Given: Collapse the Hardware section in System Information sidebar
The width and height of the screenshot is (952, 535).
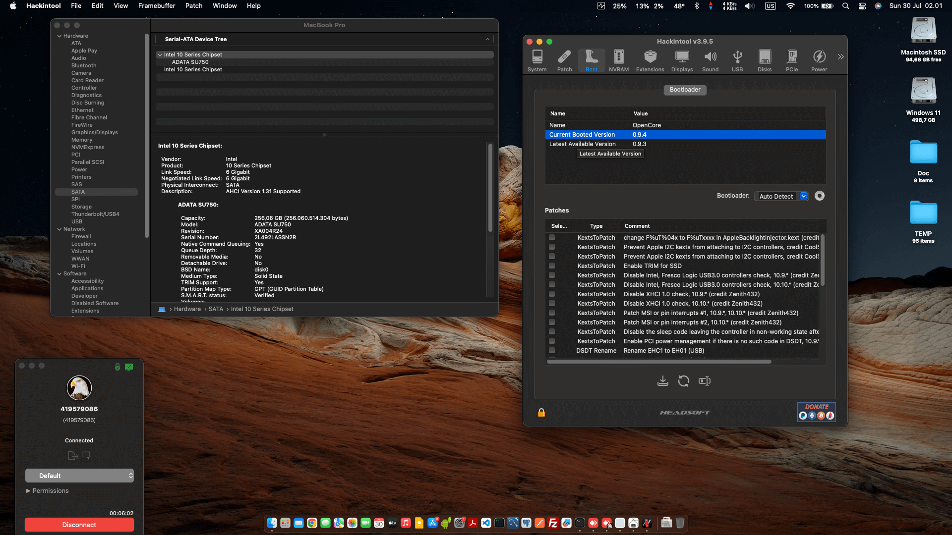Looking at the screenshot, I should (59, 36).
